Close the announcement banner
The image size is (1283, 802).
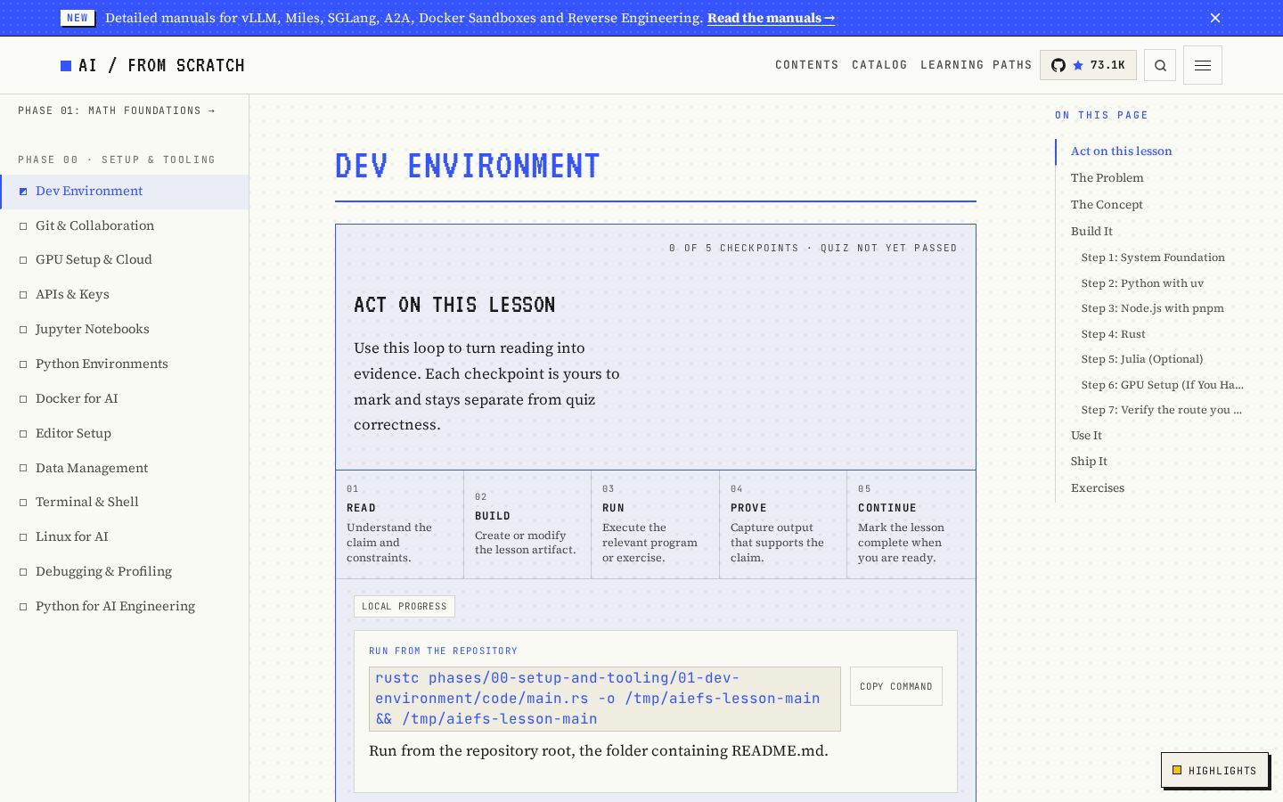pyautogui.click(x=1215, y=18)
